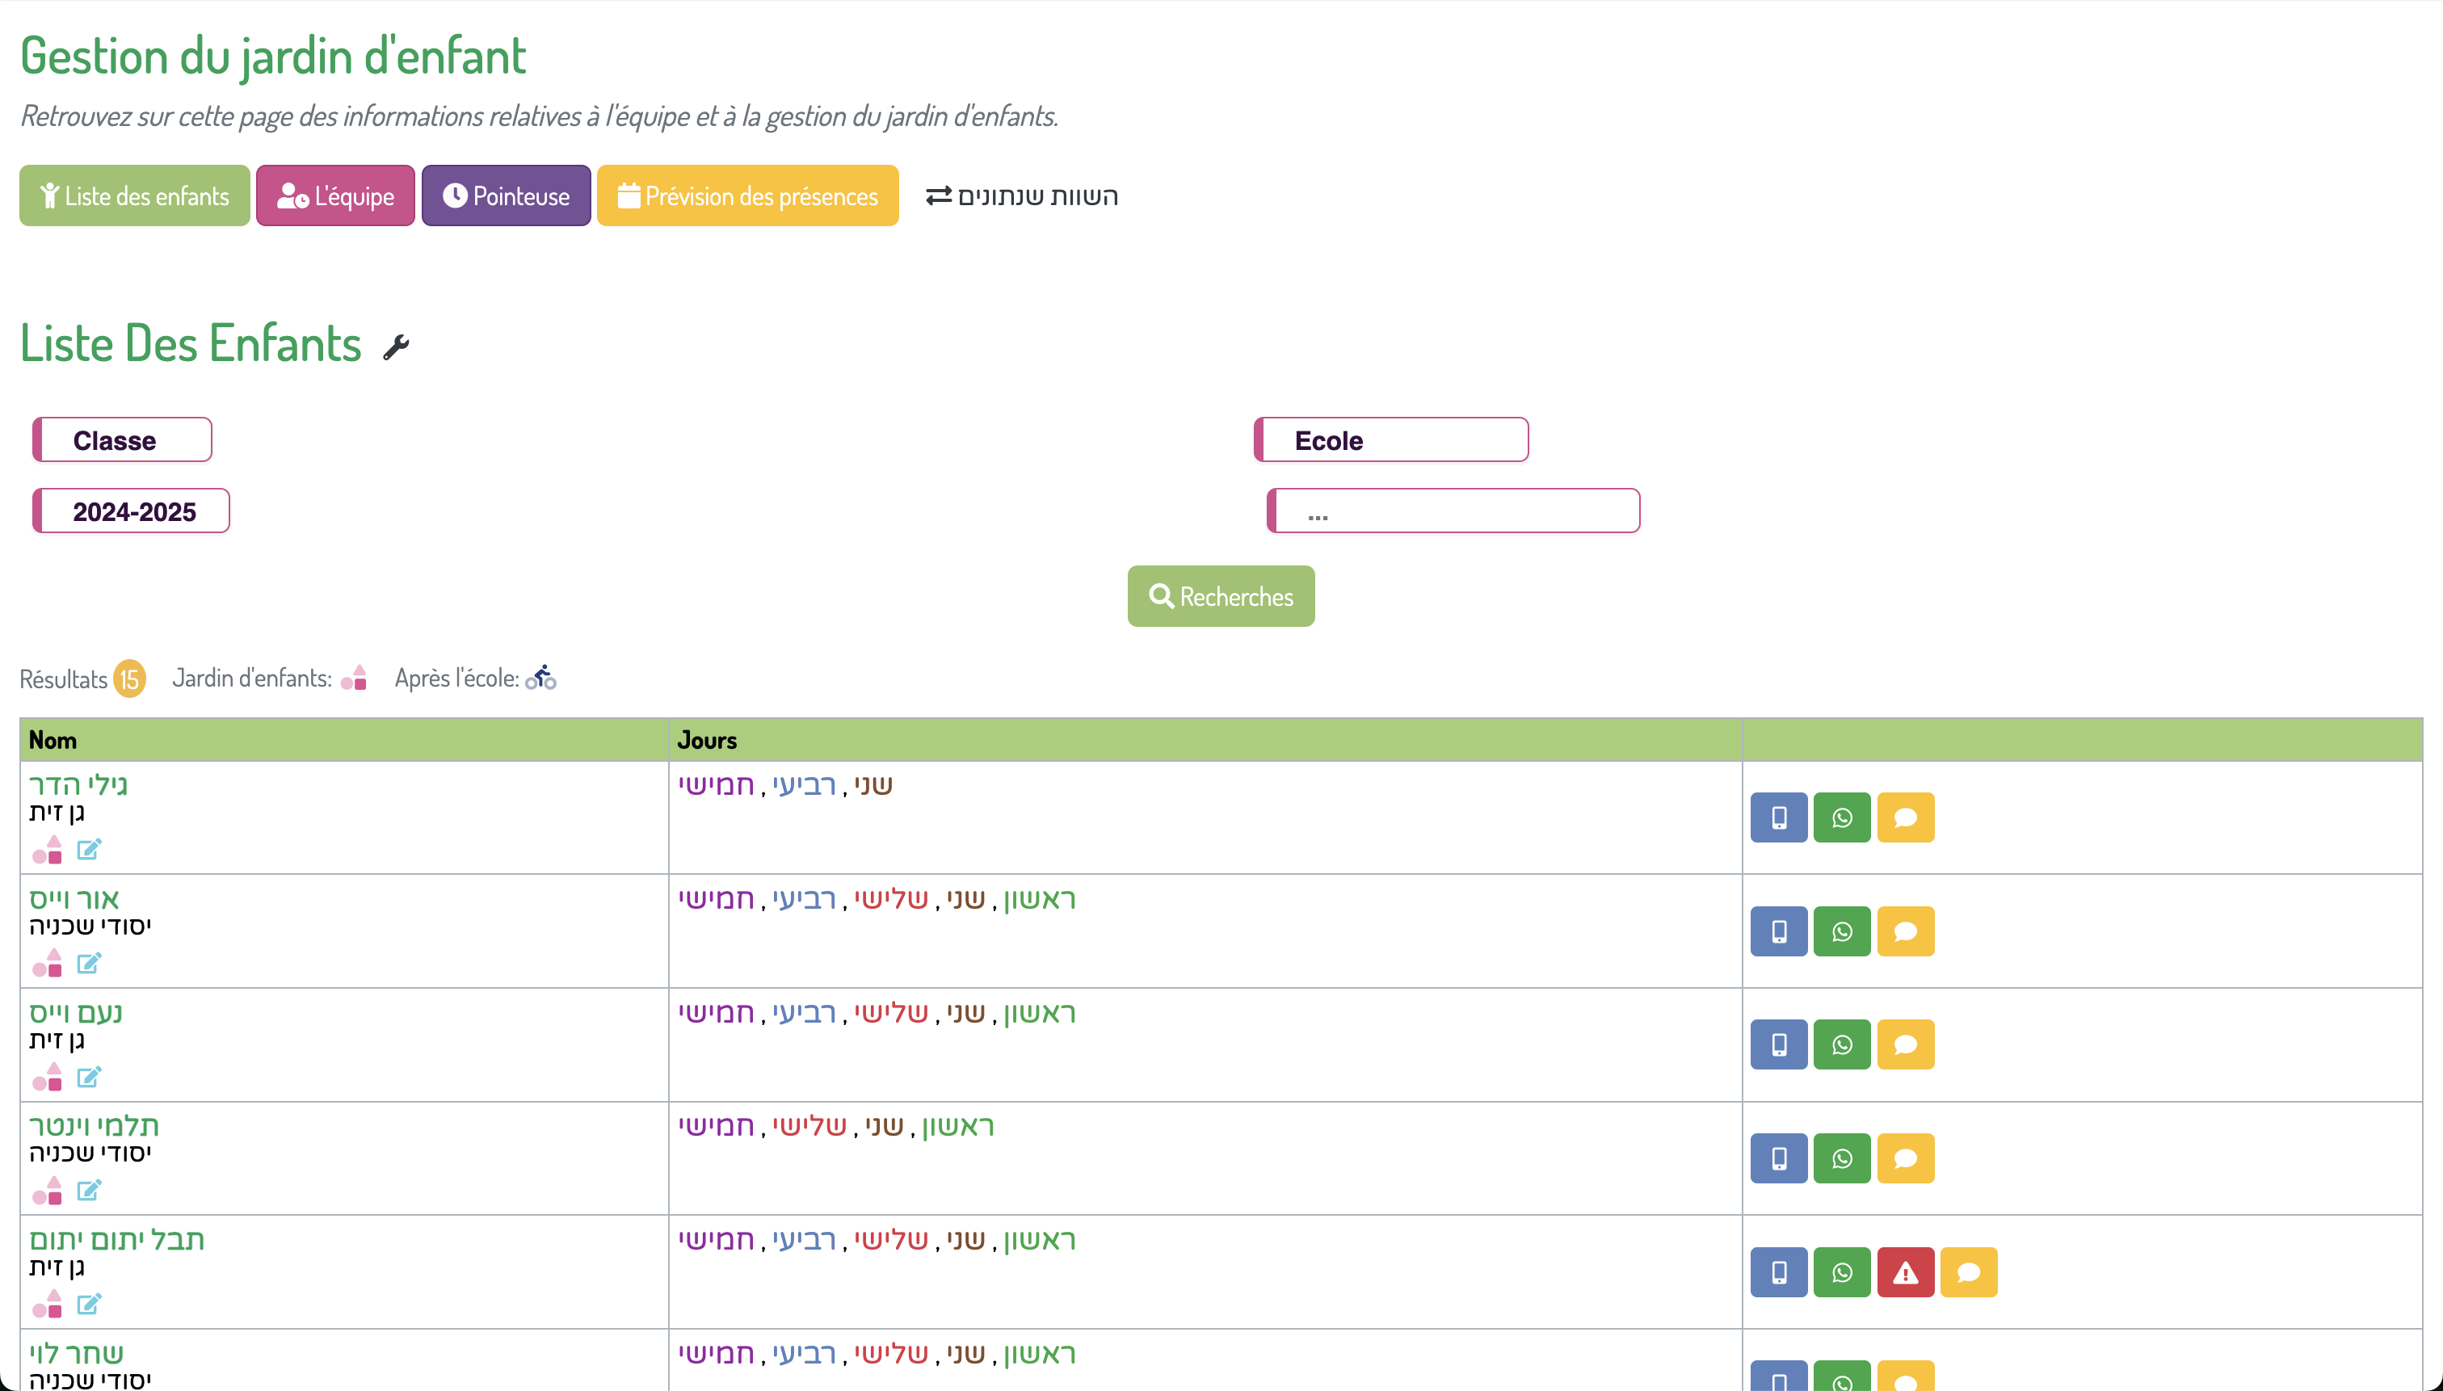Open the '...' school selection field
This screenshot has height=1391, width=2443.
click(1453, 511)
